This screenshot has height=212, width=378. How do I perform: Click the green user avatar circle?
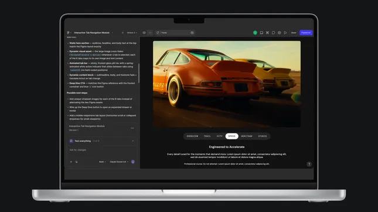point(255,33)
